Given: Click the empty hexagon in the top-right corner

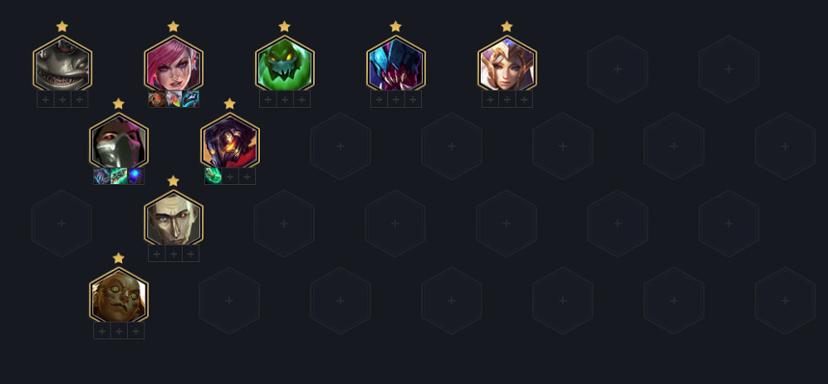Looking at the screenshot, I should (728, 69).
